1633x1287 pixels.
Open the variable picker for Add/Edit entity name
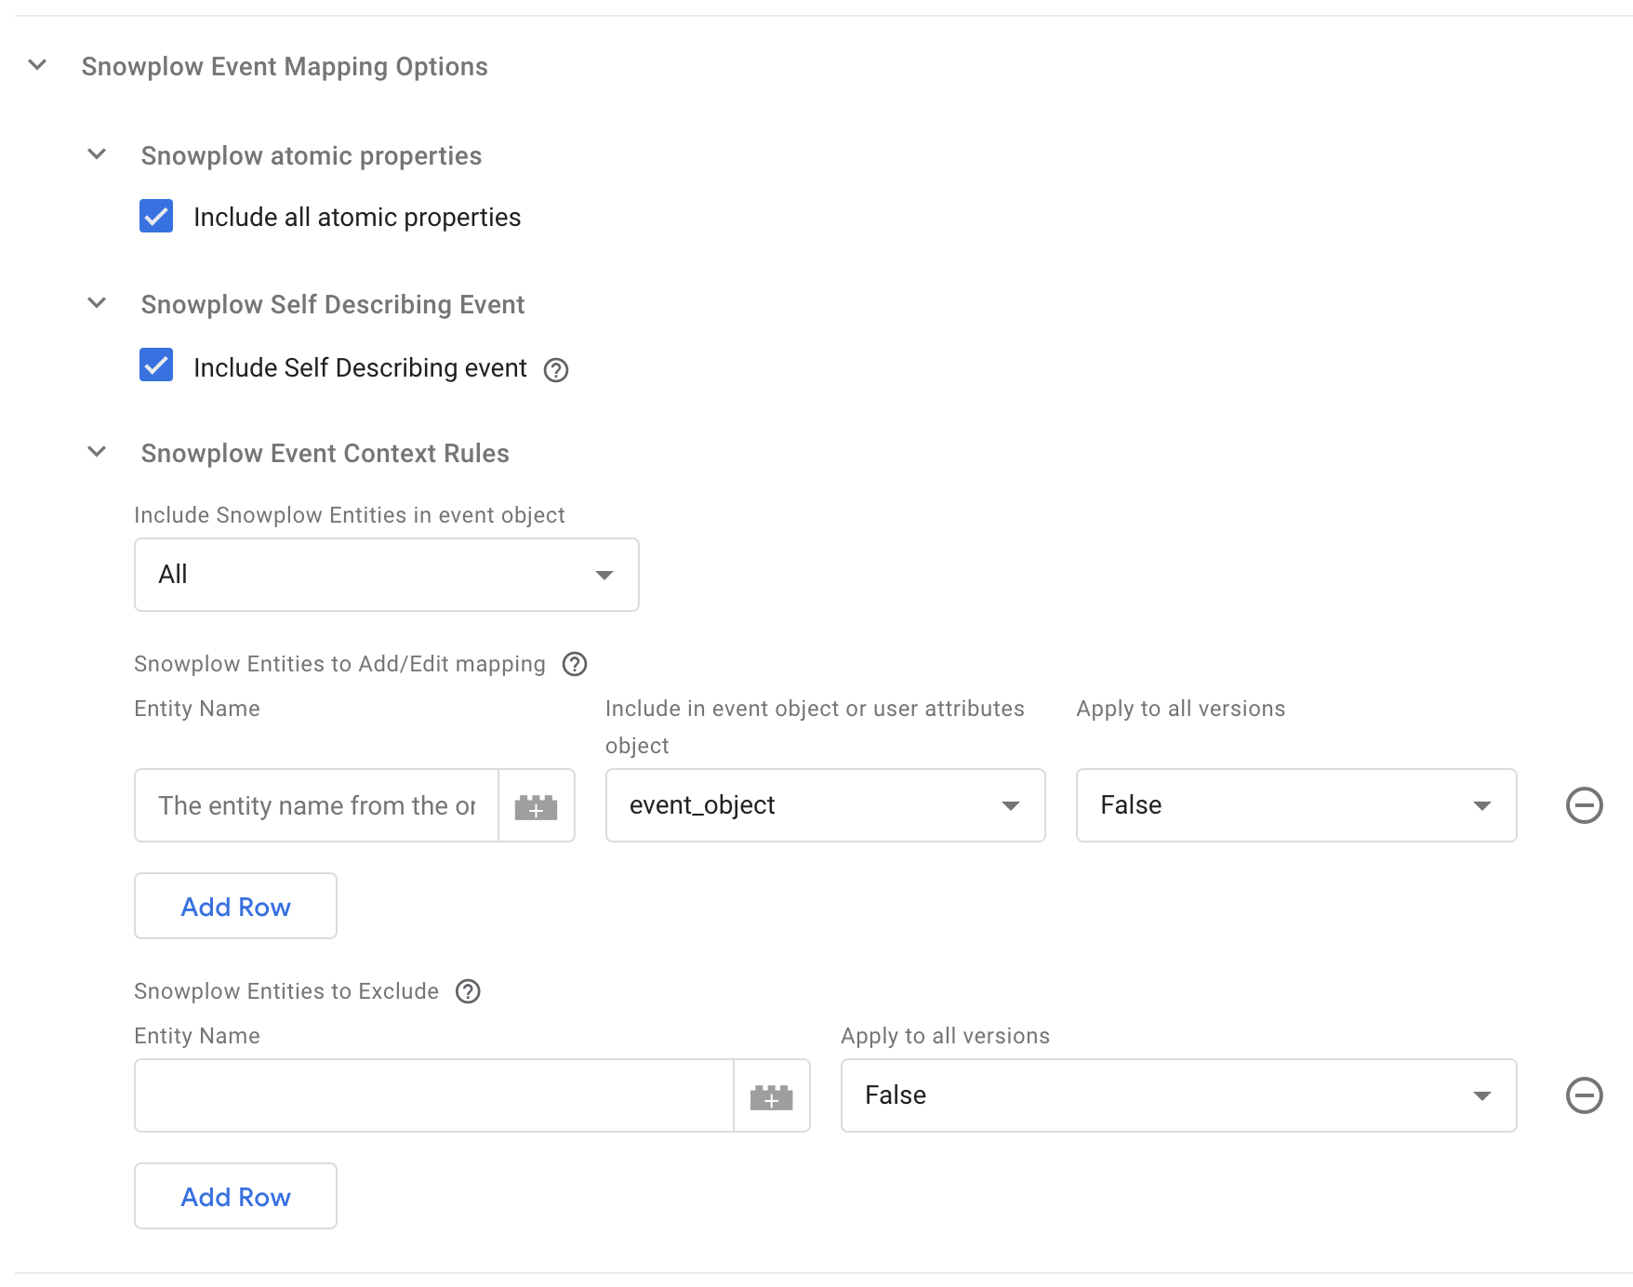click(537, 806)
